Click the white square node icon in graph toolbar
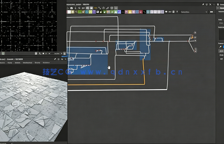 (x=69, y=12)
